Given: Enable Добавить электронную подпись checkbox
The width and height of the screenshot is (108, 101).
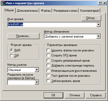Looking at the screenshot, I should [48, 66].
